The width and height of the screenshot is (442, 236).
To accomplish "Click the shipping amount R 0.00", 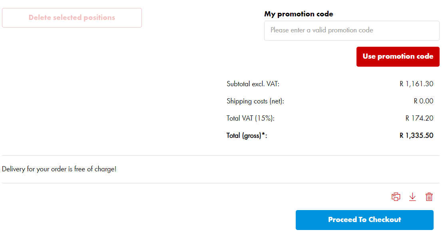I will coord(423,101).
